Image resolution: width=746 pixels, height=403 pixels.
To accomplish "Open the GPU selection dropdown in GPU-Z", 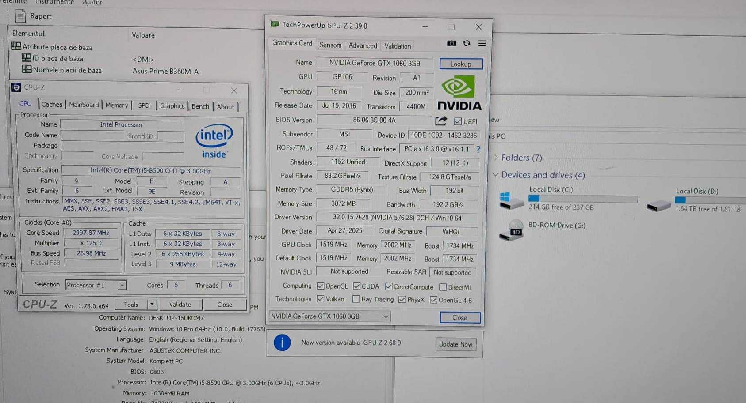I will tap(329, 316).
